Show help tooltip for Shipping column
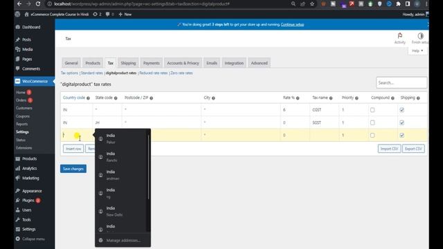The width and height of the screenshot is (443, 249). click(x=418, y=98)
